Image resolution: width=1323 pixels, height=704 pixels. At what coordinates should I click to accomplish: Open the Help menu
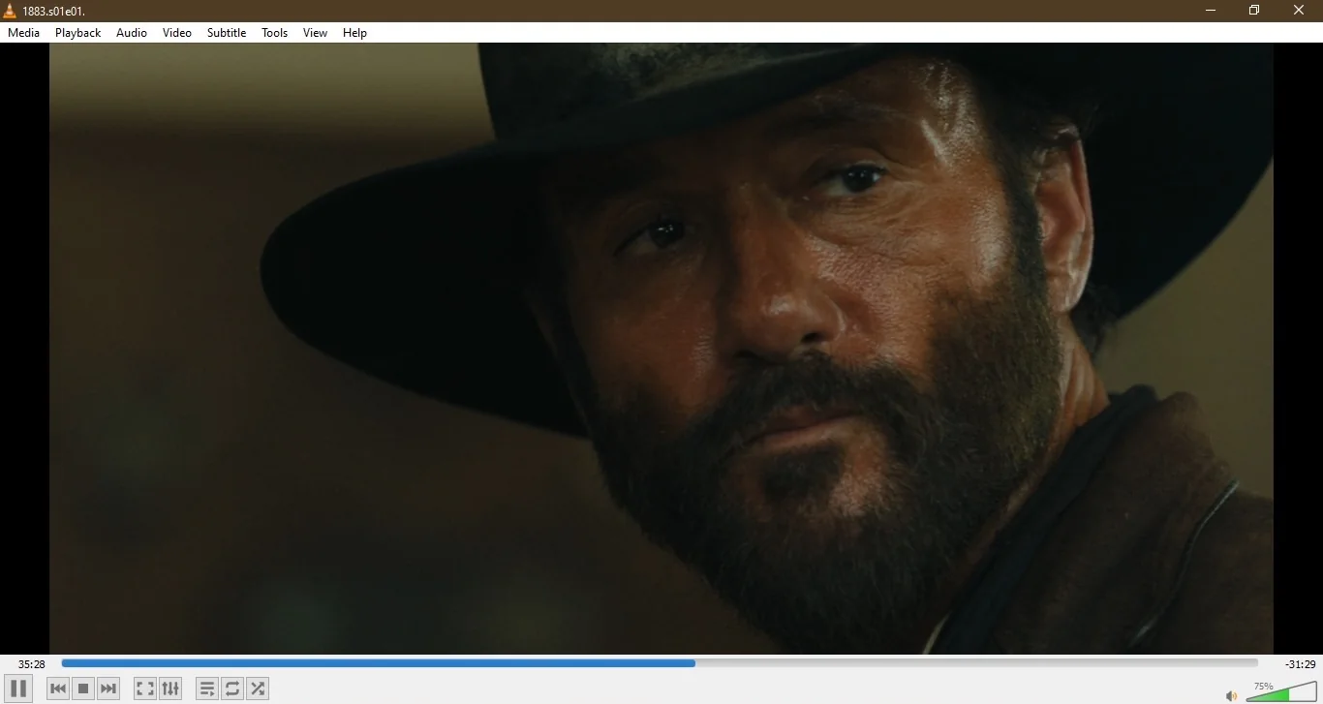pos(355,33)
